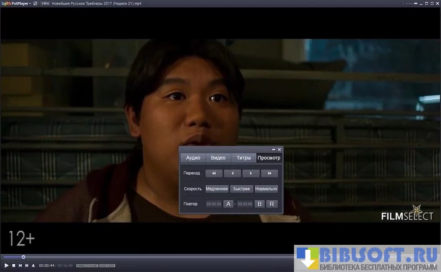Stop video playback
This screenshot has width=441, height=272.
coord(13,265)
